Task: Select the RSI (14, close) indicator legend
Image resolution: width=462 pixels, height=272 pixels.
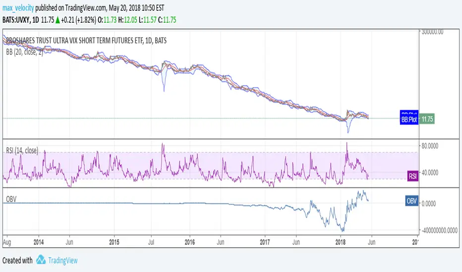Action: click(x=22, y=150)
